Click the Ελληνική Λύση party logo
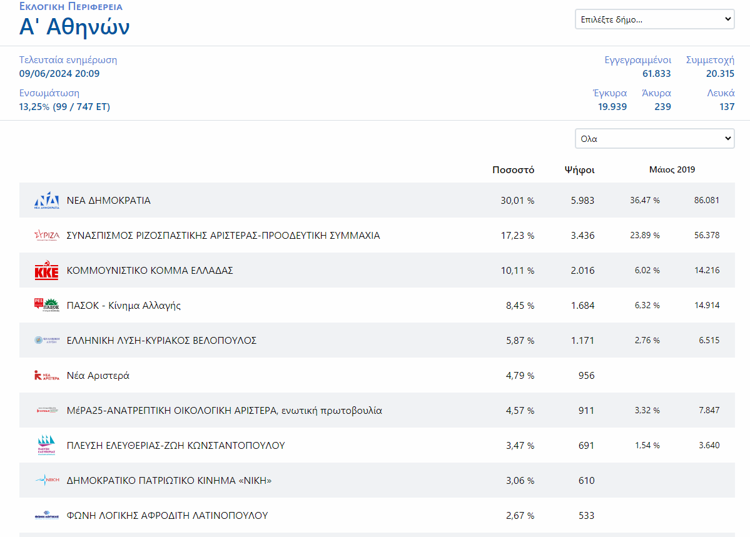The width and height of the screenshot is (750, 537). click(x=46, y=341)
